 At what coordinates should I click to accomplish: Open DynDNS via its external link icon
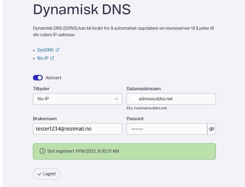coord(57,50)
